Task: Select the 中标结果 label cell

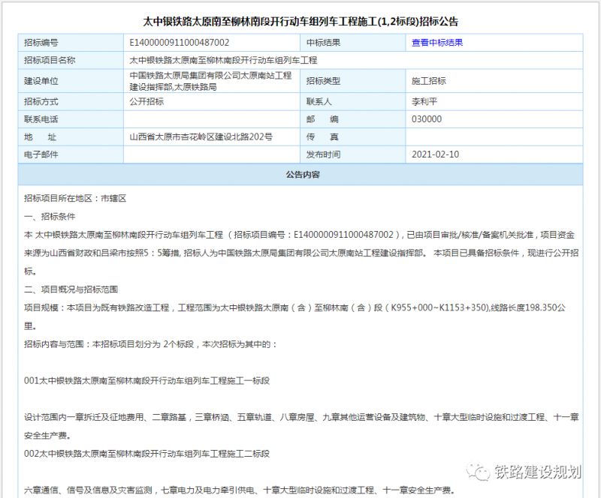Action: point(352,43)
